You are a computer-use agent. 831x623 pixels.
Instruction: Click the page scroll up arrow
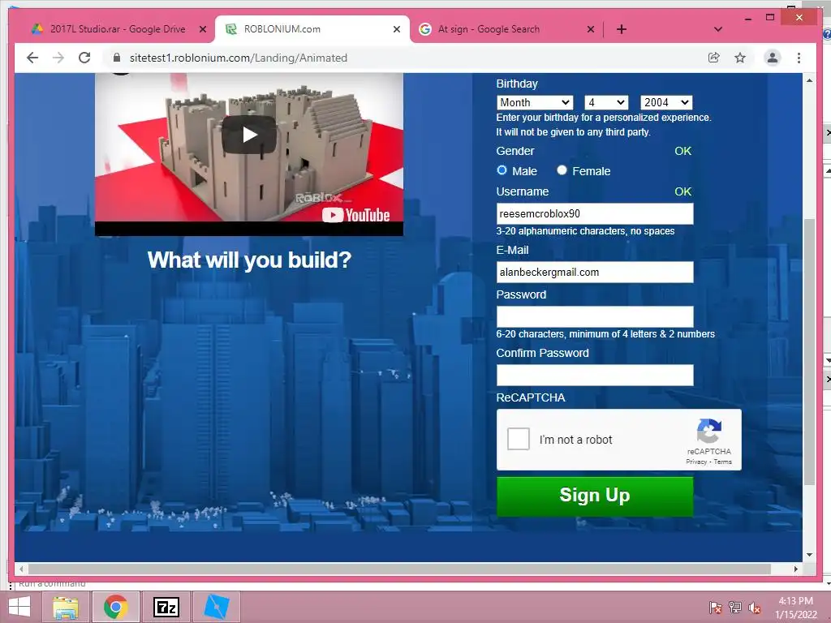coord(809,80)
